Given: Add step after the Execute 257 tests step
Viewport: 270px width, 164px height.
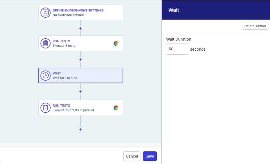Looking at the screenshot, I should (80, 129).
